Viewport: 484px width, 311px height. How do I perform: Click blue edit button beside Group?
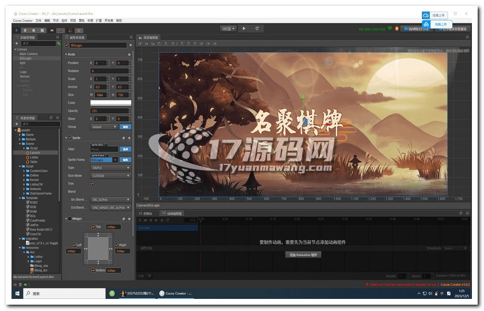click(125, 126)
